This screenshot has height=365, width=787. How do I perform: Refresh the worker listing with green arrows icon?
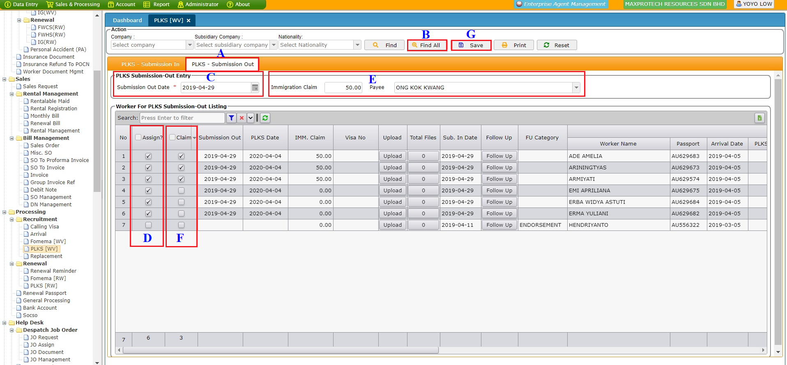(265, 118)
